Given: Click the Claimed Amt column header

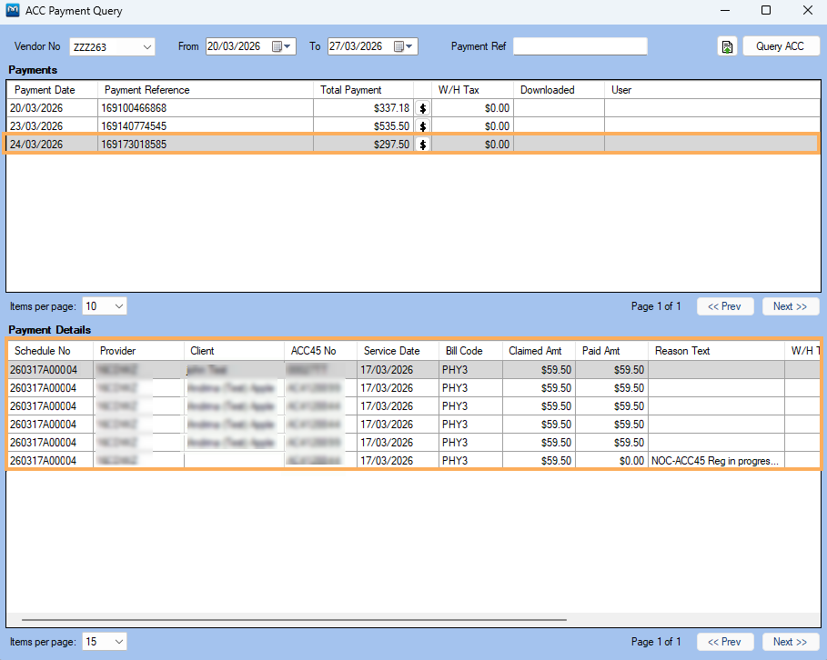Looking at the screenshot, I should [x=539, y=351].
